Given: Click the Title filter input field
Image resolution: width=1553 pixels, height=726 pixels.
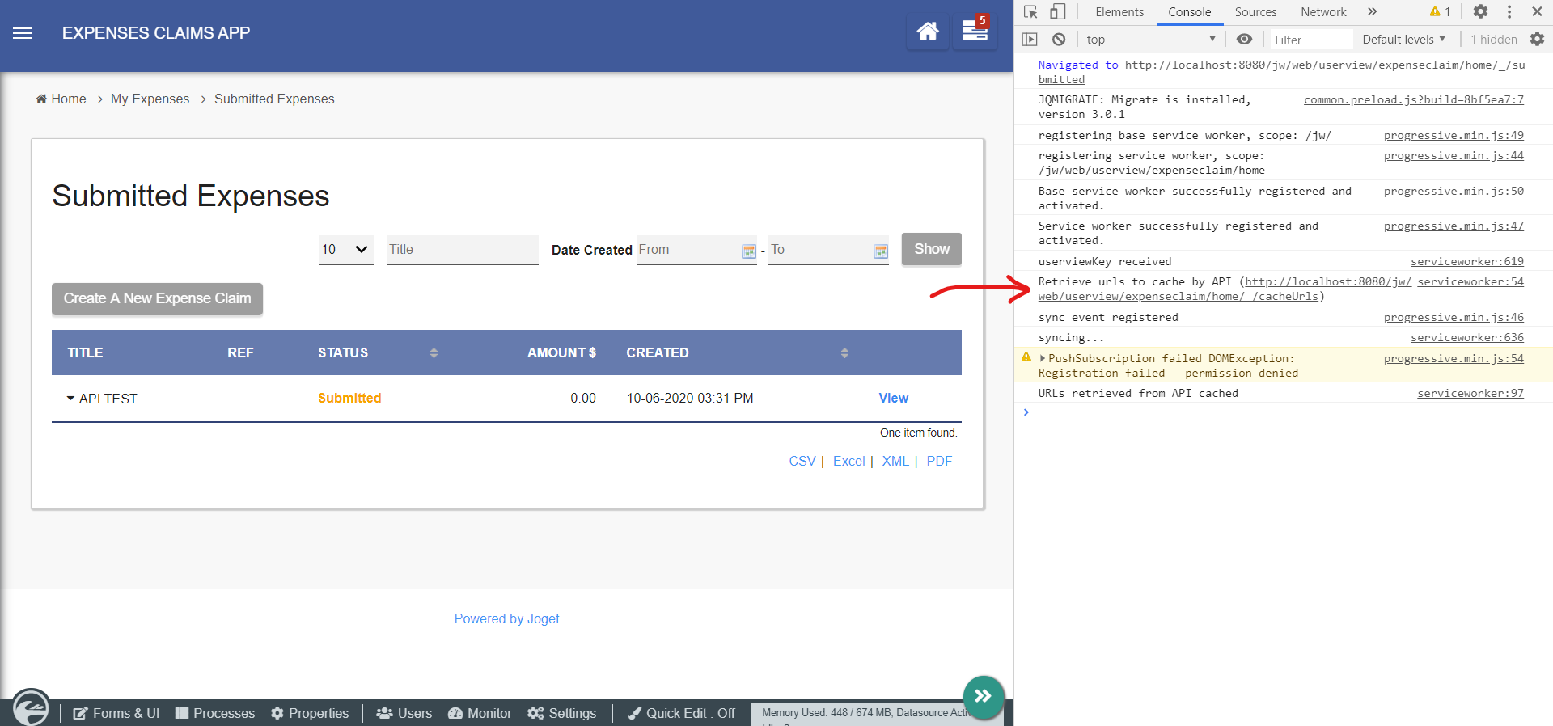Looking at the screenshot, I should tap(462, 250).
